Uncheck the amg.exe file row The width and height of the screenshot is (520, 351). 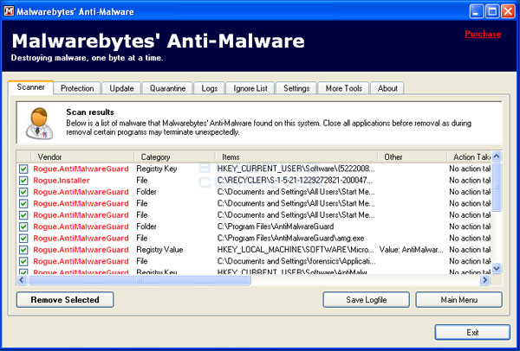click(23, 239)
